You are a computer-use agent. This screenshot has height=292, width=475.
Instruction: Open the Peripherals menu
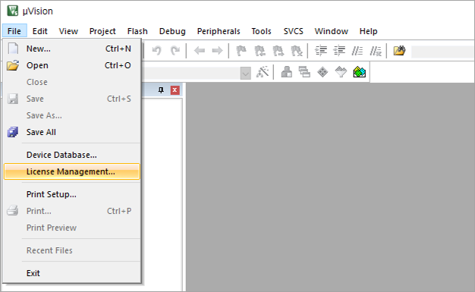click(219, 31)
